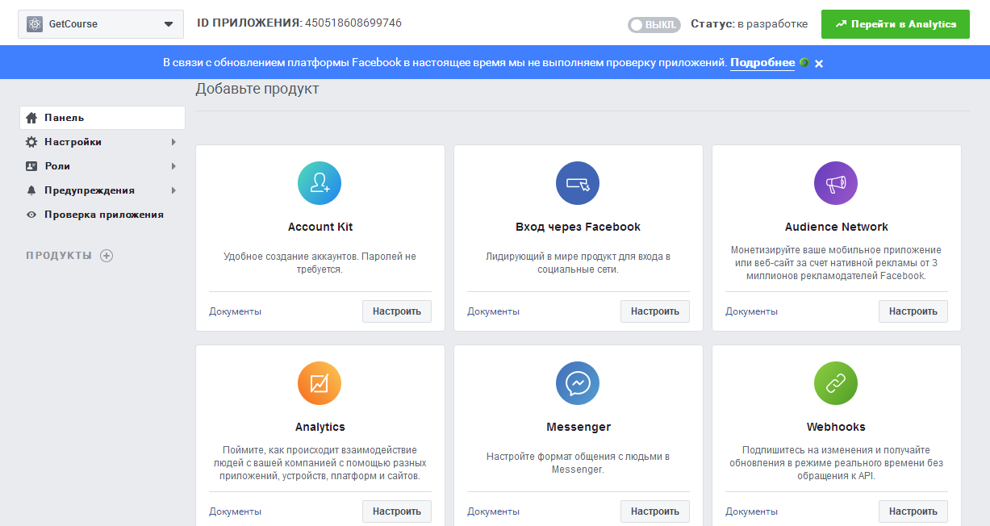Toggle the app status switch on

pyautogui.click(x=654, y=25)
